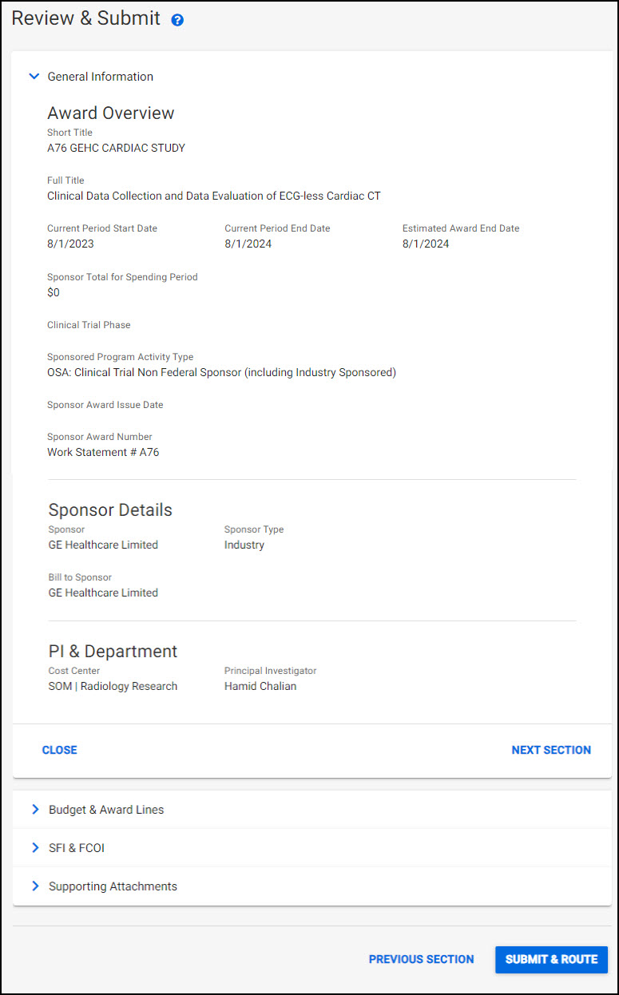Select the Supporting Attachments section header
The height and width of the screenshot is (995, 619).
112,886
